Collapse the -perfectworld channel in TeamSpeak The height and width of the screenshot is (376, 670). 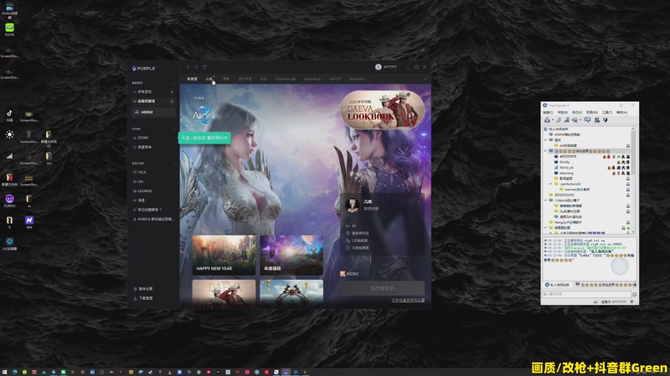coord(551,184)
